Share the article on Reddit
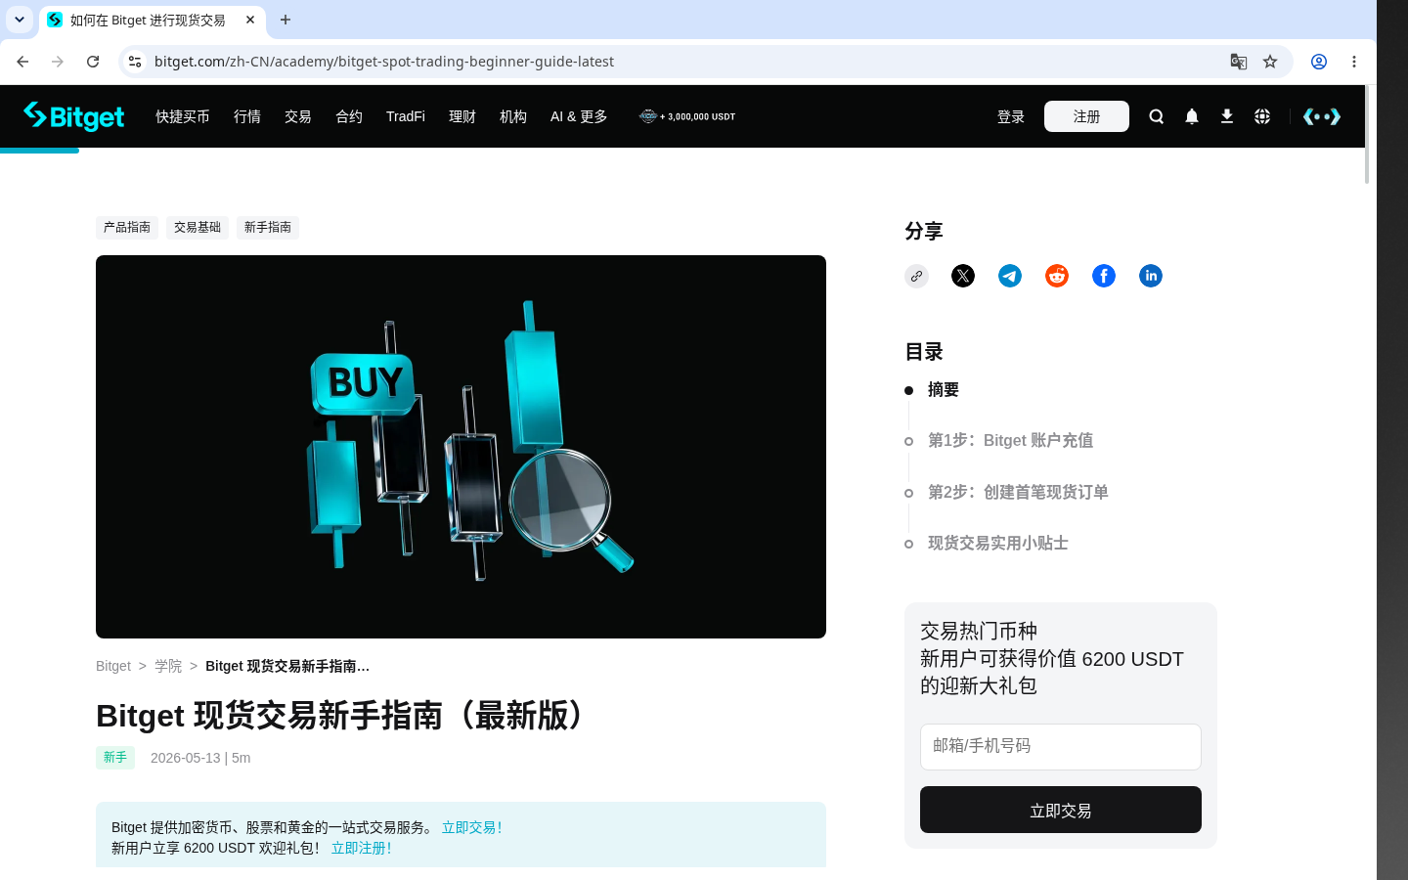The image size is (1408, 880). click(1057, 276)
